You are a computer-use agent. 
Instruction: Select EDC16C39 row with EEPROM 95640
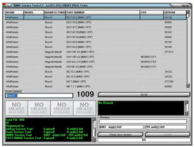[96, 37]
